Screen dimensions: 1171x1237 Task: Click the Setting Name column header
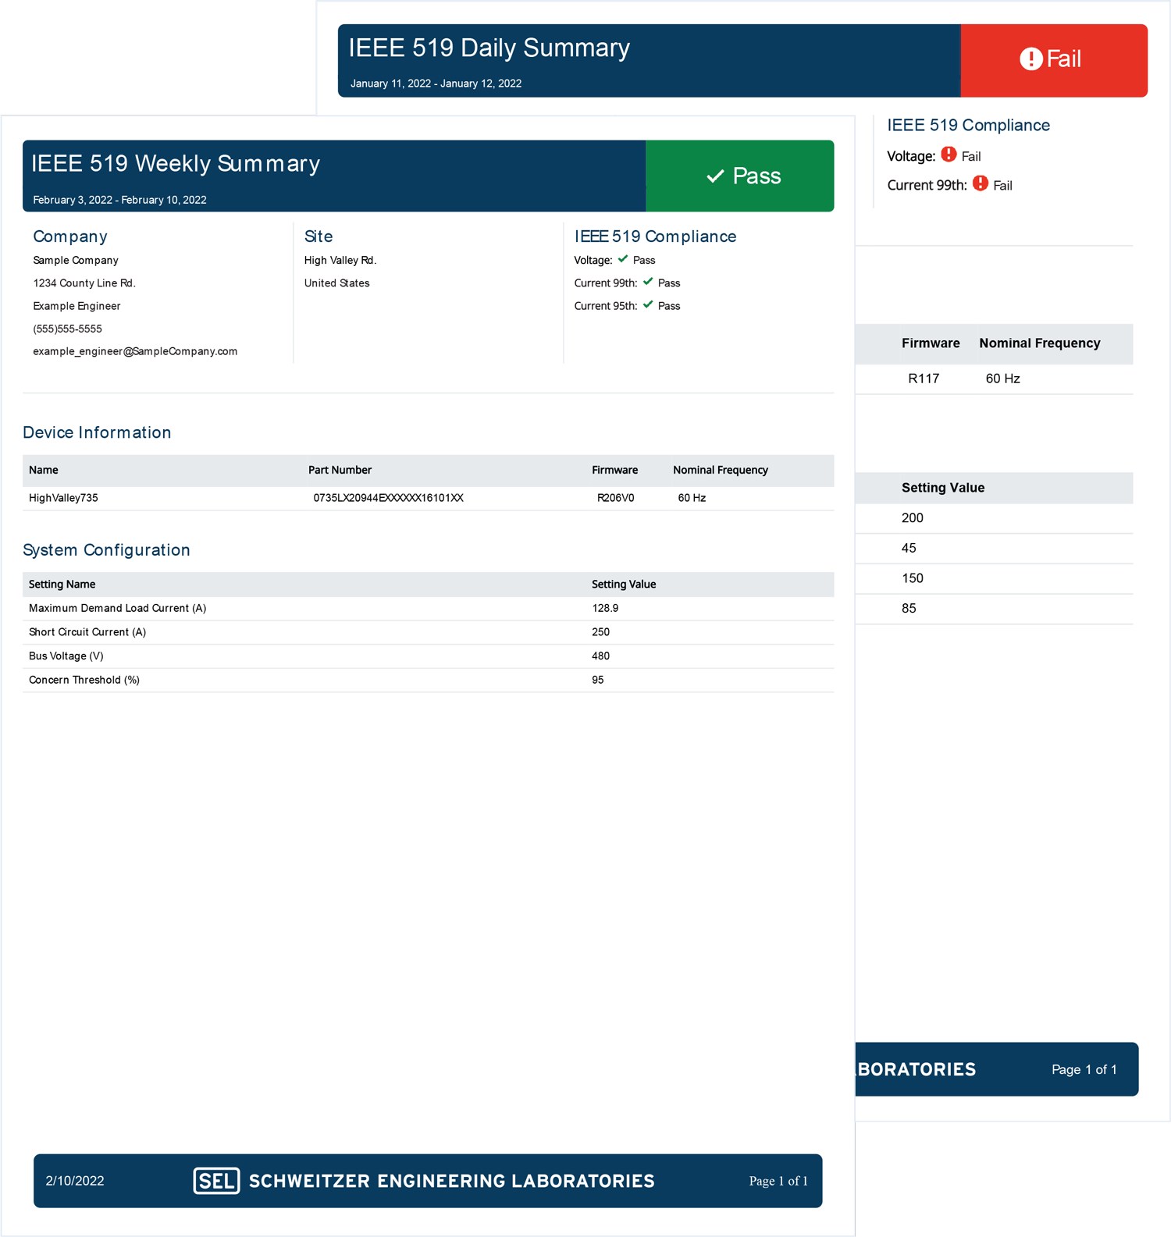point(62,585)
